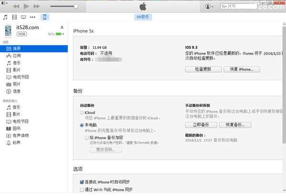Open the Movies library icon in toolbar
The height and width of the screenshot is (196, 286).
[x=14, y=17]
